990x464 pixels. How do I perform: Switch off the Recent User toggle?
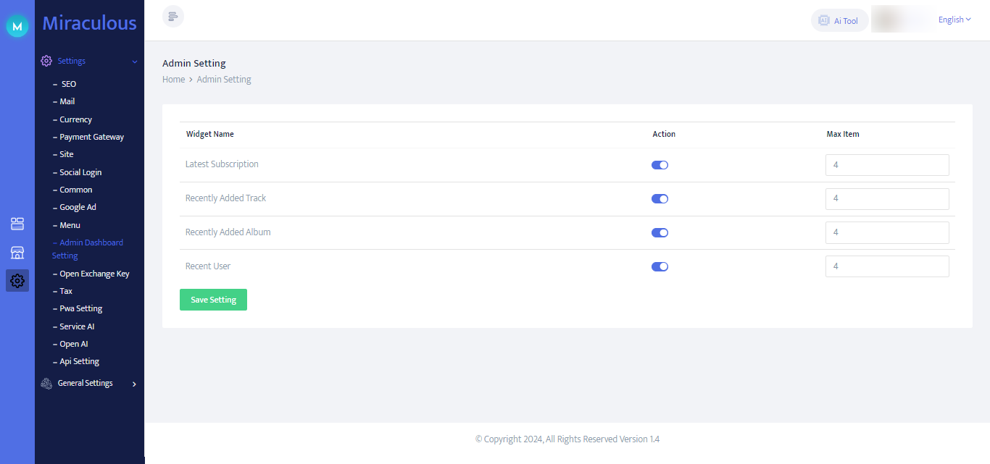click(660, 266)
